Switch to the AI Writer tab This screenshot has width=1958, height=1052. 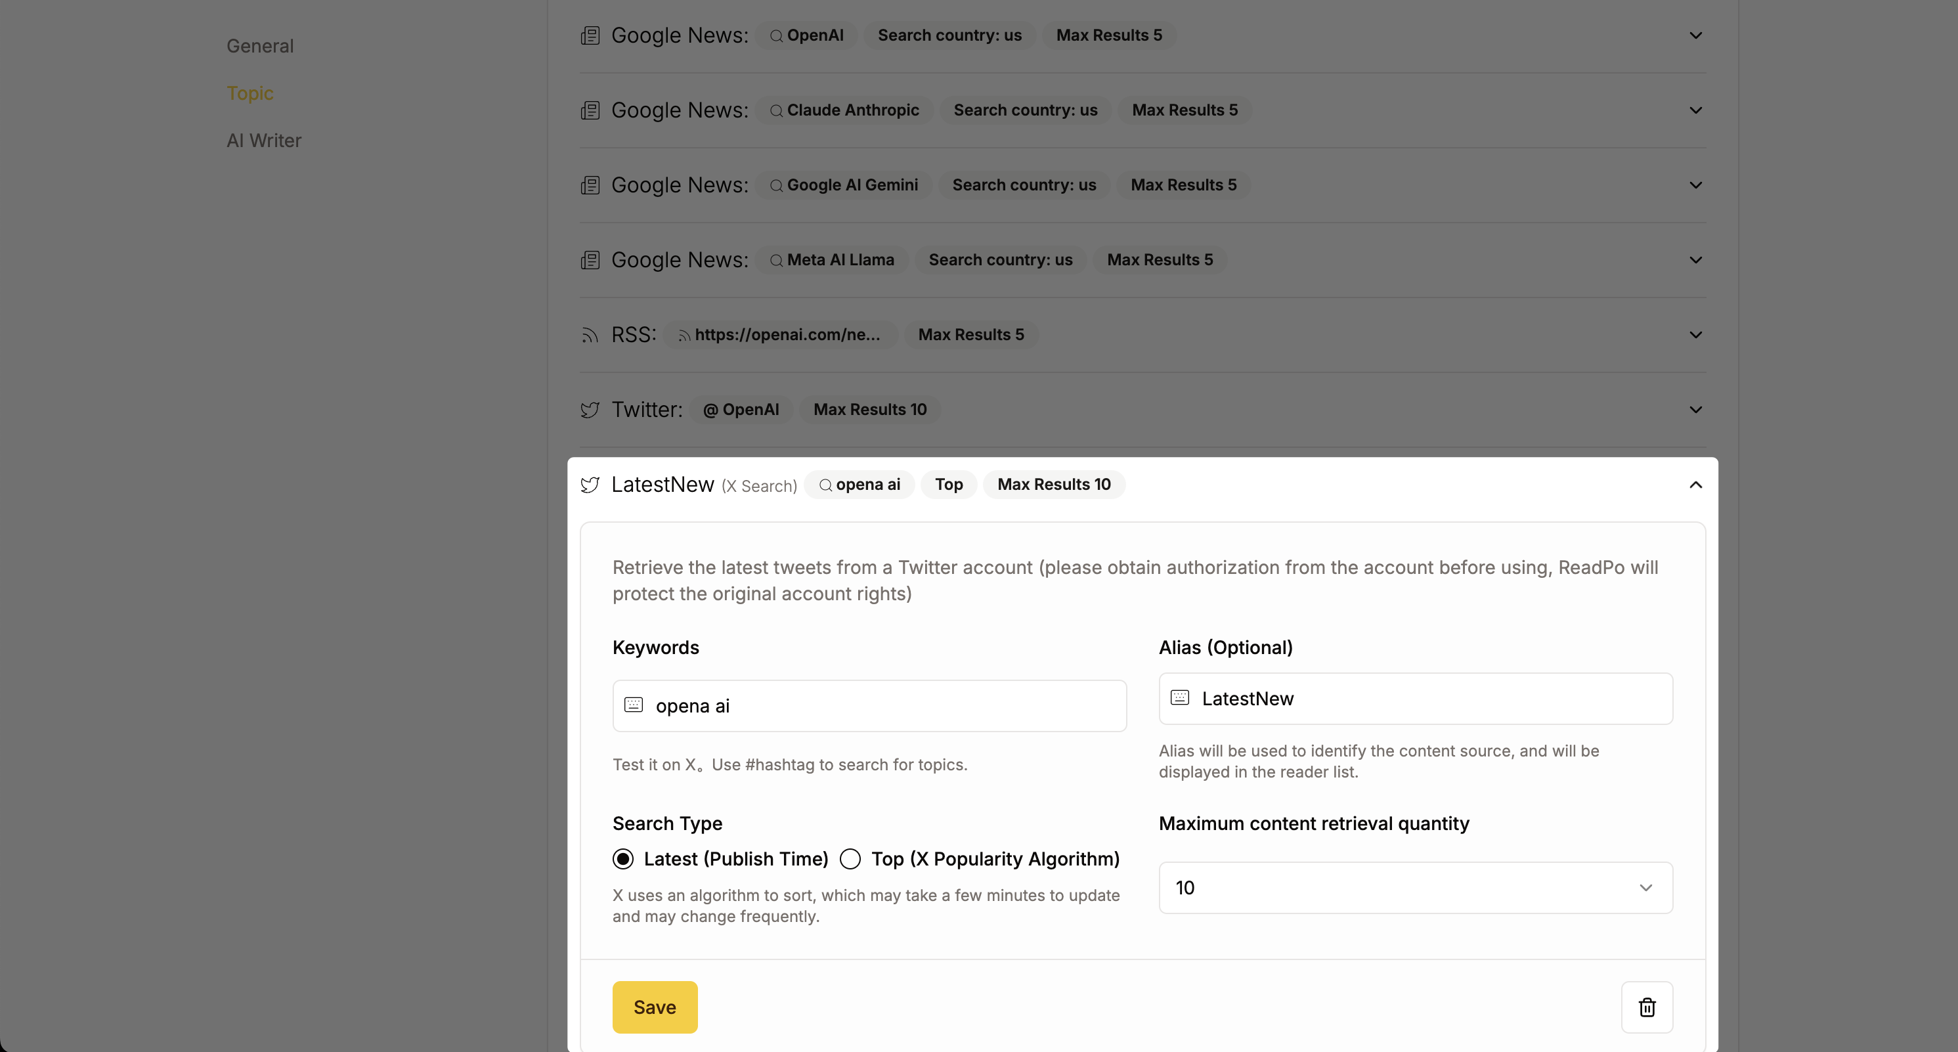tap(264, 141)
